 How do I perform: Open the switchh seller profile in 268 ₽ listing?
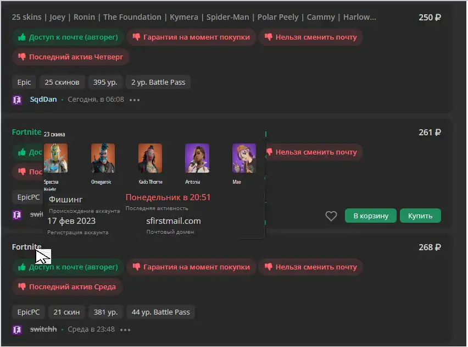pos(43,329)
